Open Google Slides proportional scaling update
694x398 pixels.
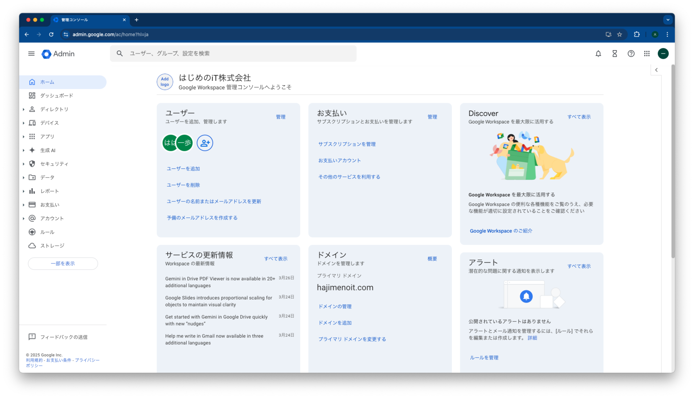click(219, 301)
